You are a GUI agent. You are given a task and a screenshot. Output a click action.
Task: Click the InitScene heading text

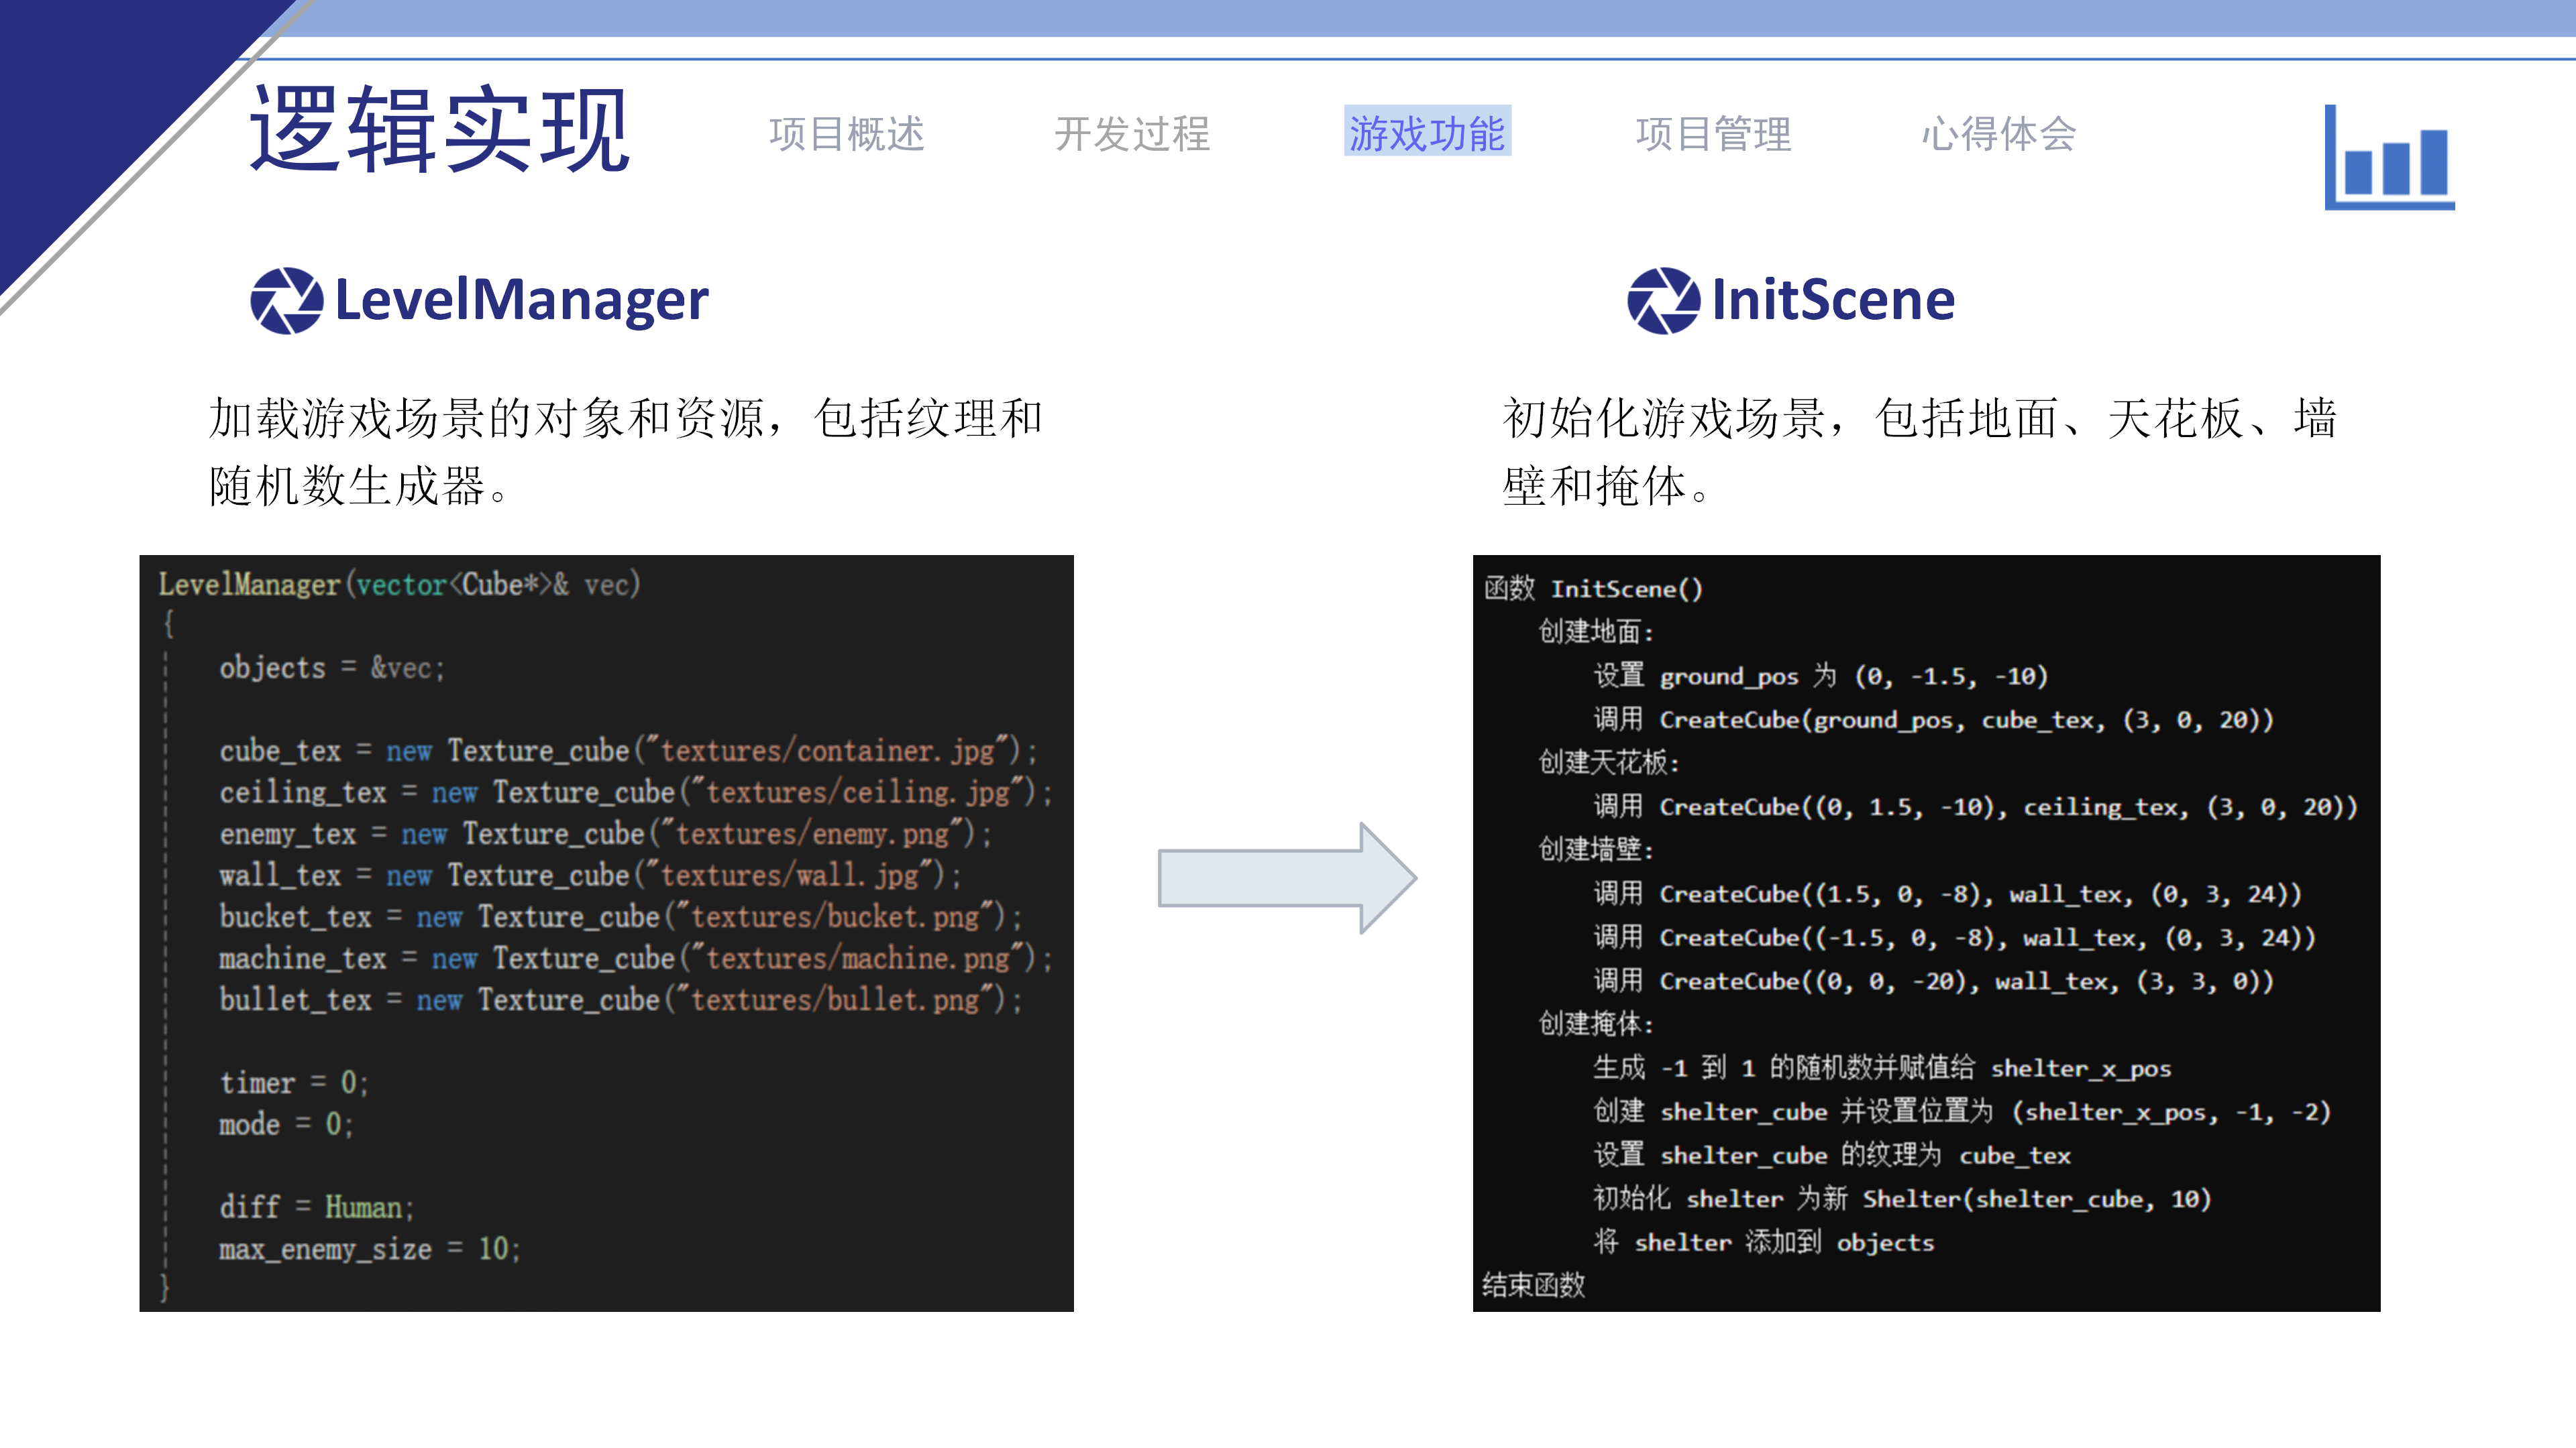point(1833,300)
